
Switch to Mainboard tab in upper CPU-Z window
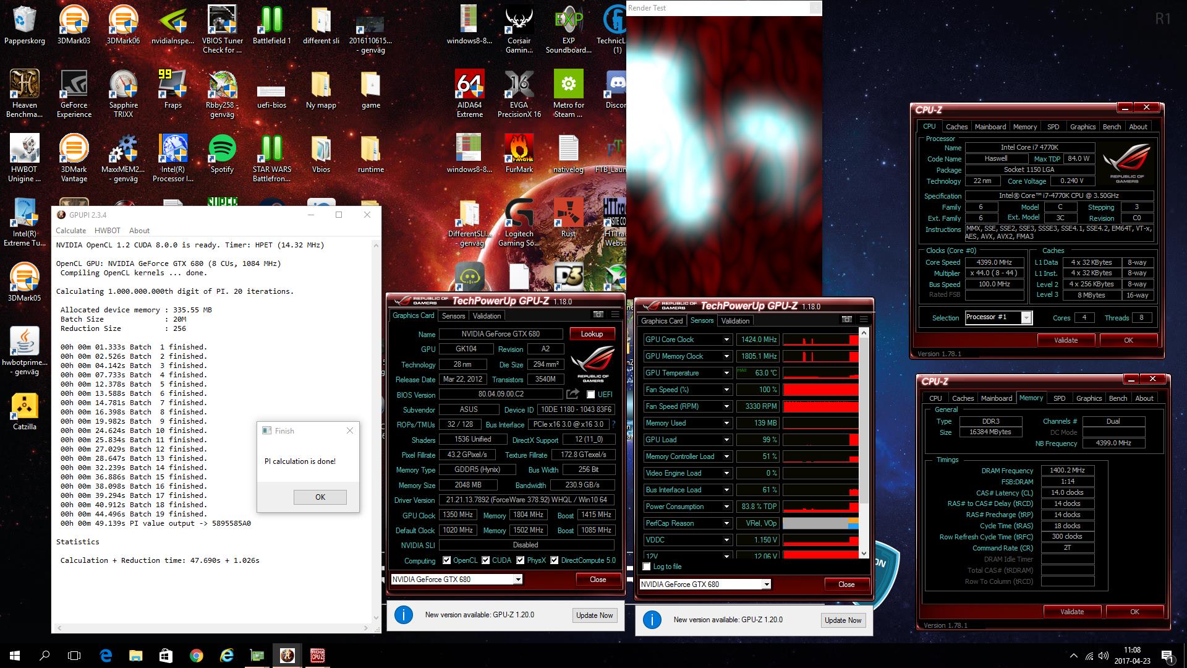click(990, 126)
